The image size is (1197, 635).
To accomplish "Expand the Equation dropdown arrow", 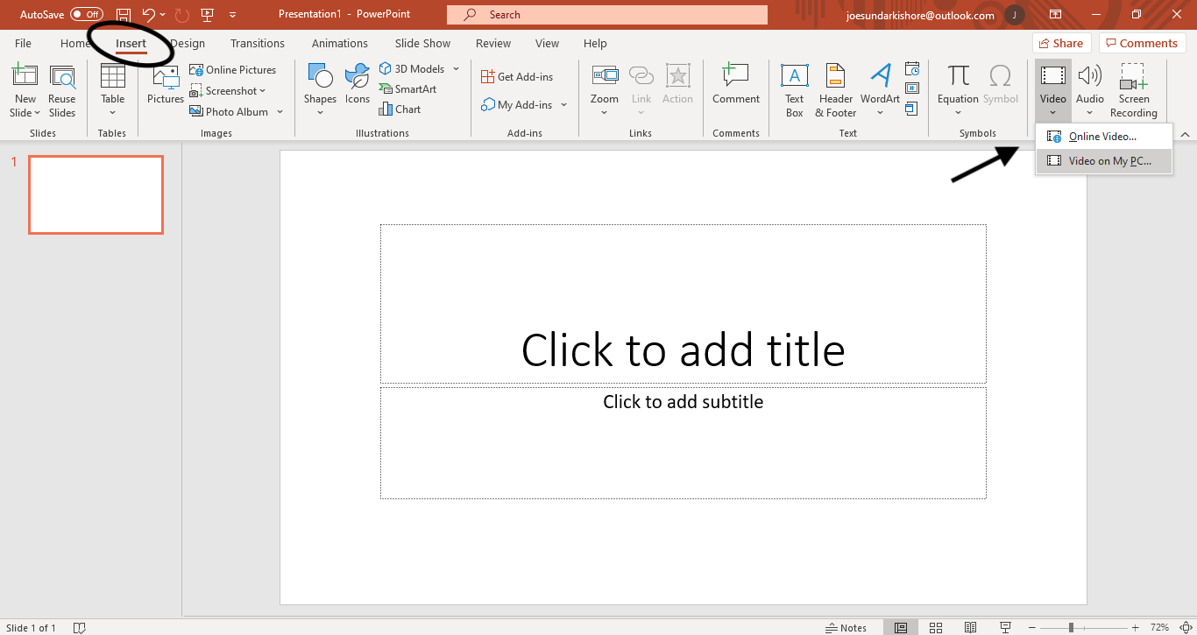I will (x=958, y=113).
